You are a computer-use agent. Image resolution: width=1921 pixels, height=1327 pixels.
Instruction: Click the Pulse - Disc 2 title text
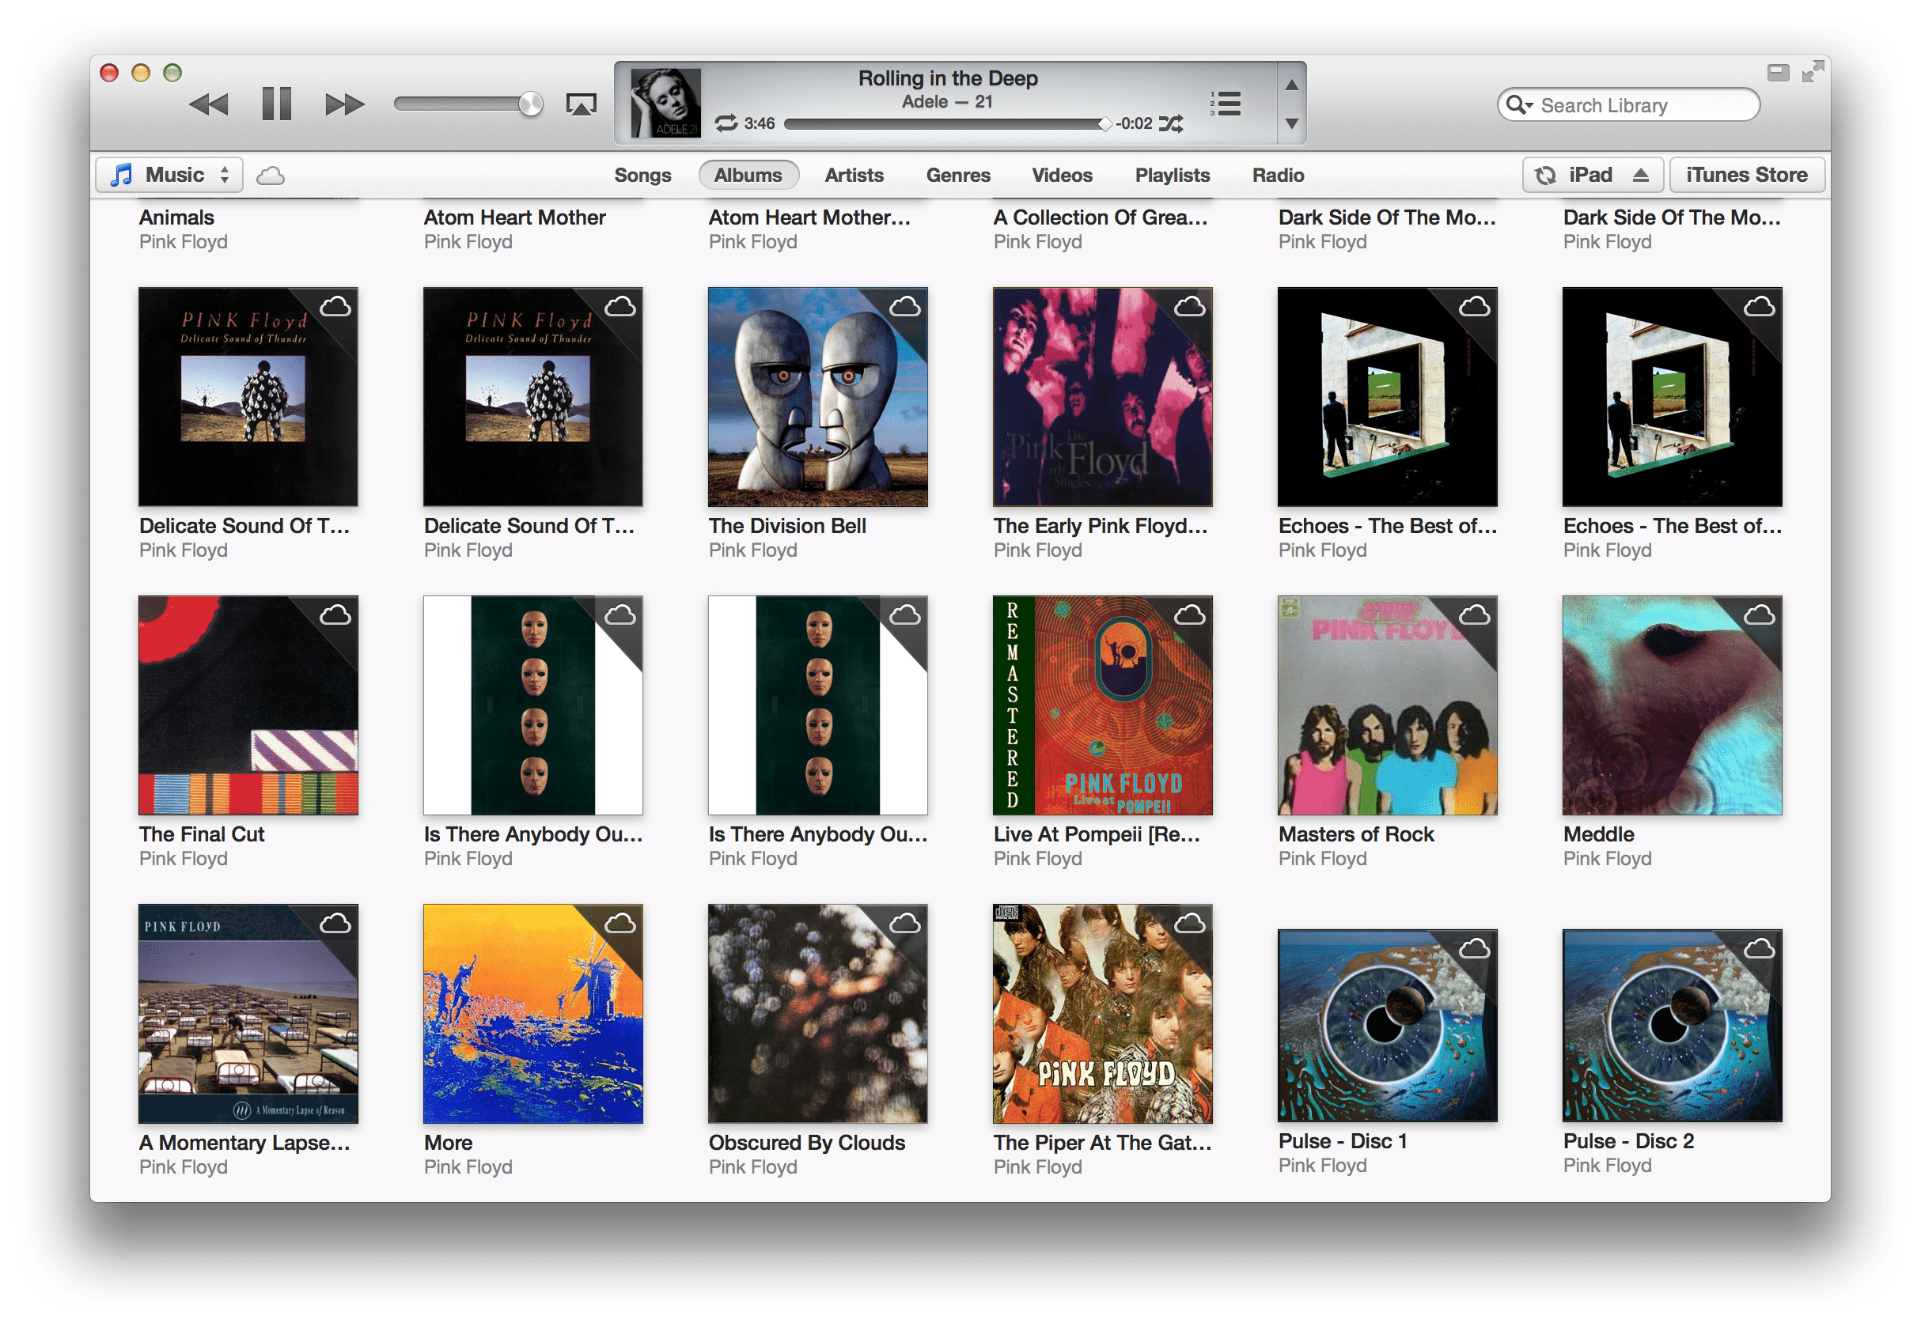[x=1627, y=1140]
